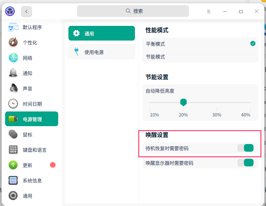This screenshot has width=266, height=206.
Task: Click the search (搜索) input field
Action: coord(133,11)
